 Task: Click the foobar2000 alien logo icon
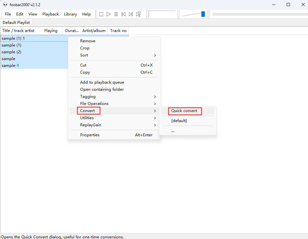(5, 5)
